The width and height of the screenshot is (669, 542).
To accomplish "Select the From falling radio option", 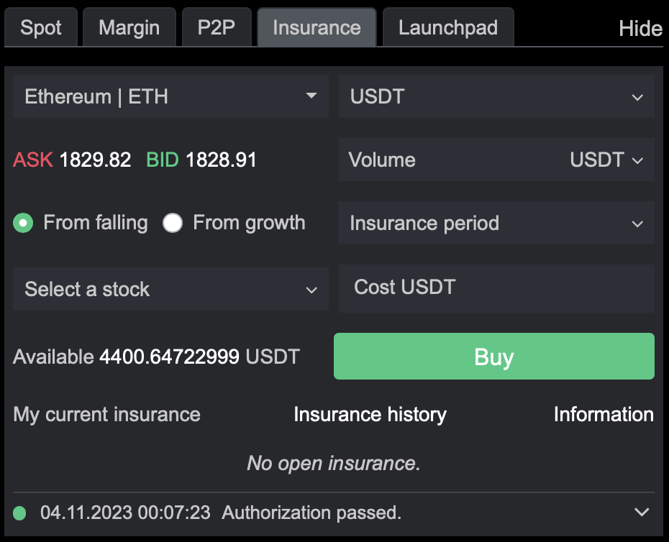I will click(x=24, y=224).
